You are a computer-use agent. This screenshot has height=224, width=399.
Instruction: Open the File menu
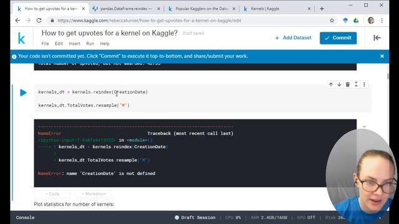pos(45,44)
